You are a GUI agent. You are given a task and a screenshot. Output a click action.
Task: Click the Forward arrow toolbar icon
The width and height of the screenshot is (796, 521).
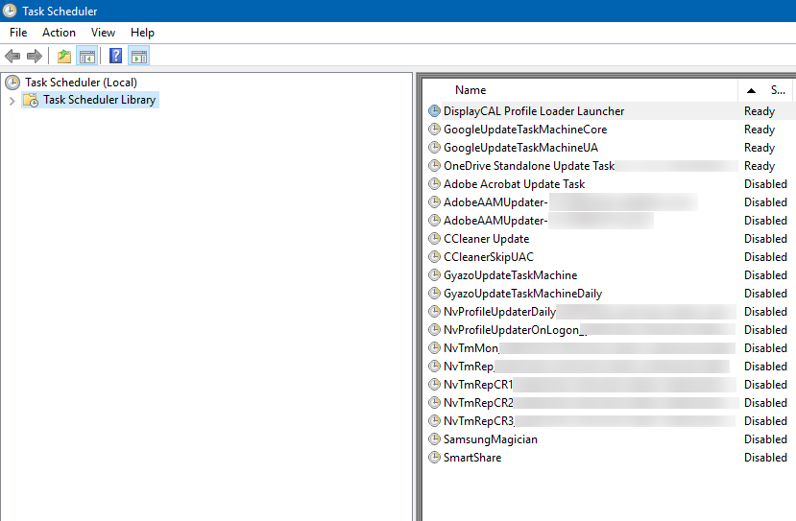34,56
